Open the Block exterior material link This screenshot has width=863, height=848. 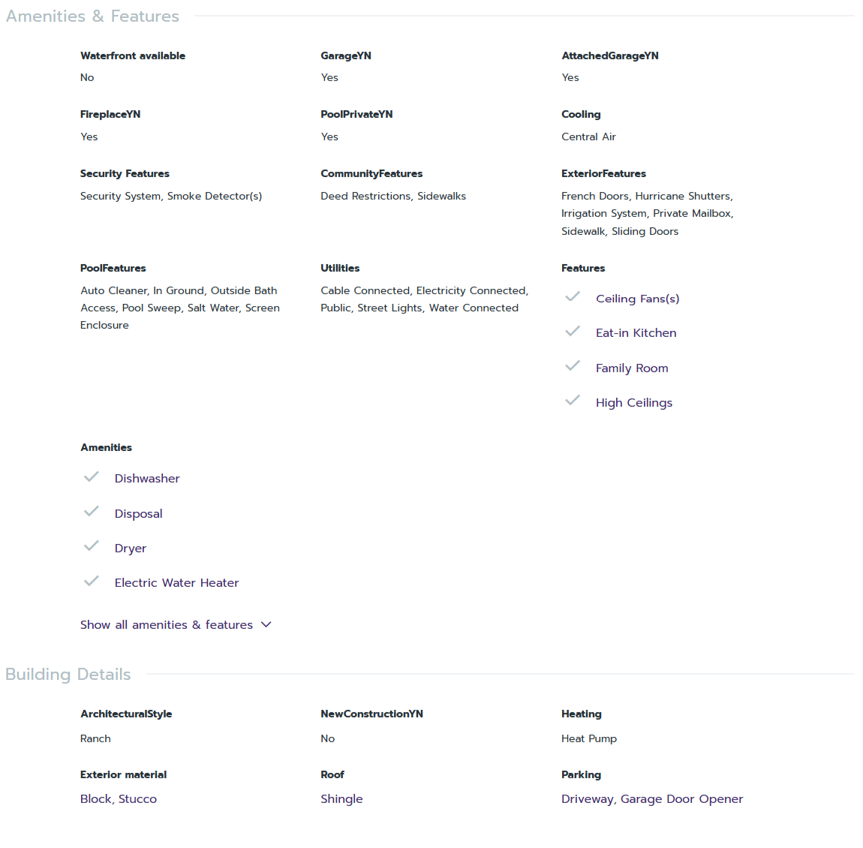95,799
